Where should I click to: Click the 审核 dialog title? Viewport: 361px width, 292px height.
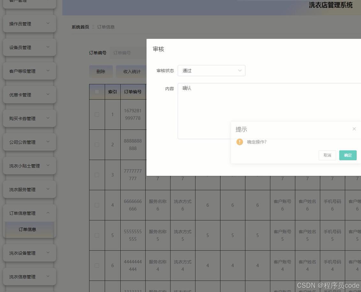(x=158, y=49)
